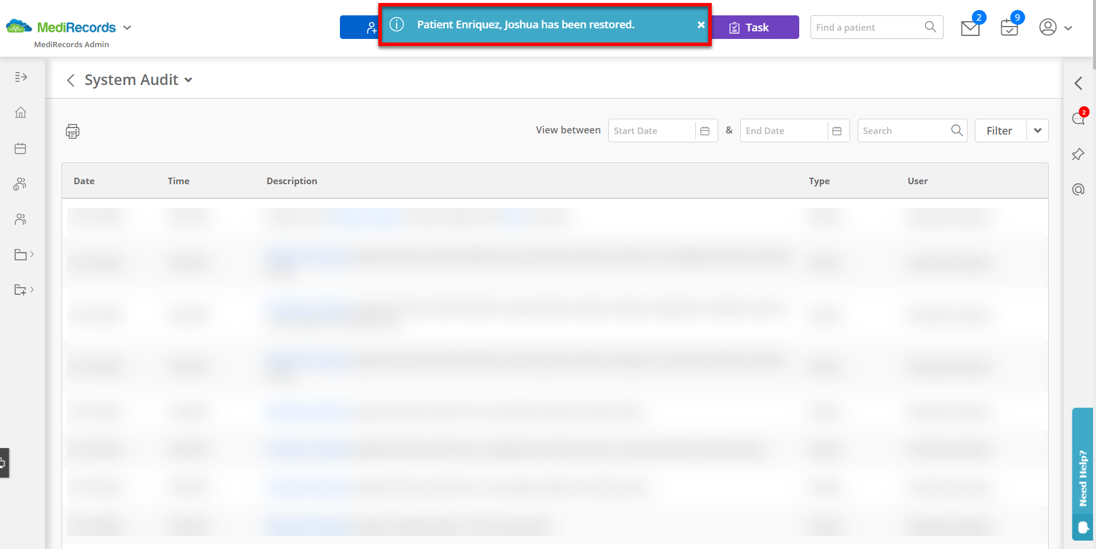
Task: Open the mentions at-sign icon
Action: 1078,189
